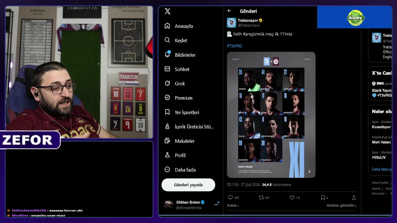This screenshot has width=397, height=223.
Task: Like the post with heart icon
Action: 292,197
